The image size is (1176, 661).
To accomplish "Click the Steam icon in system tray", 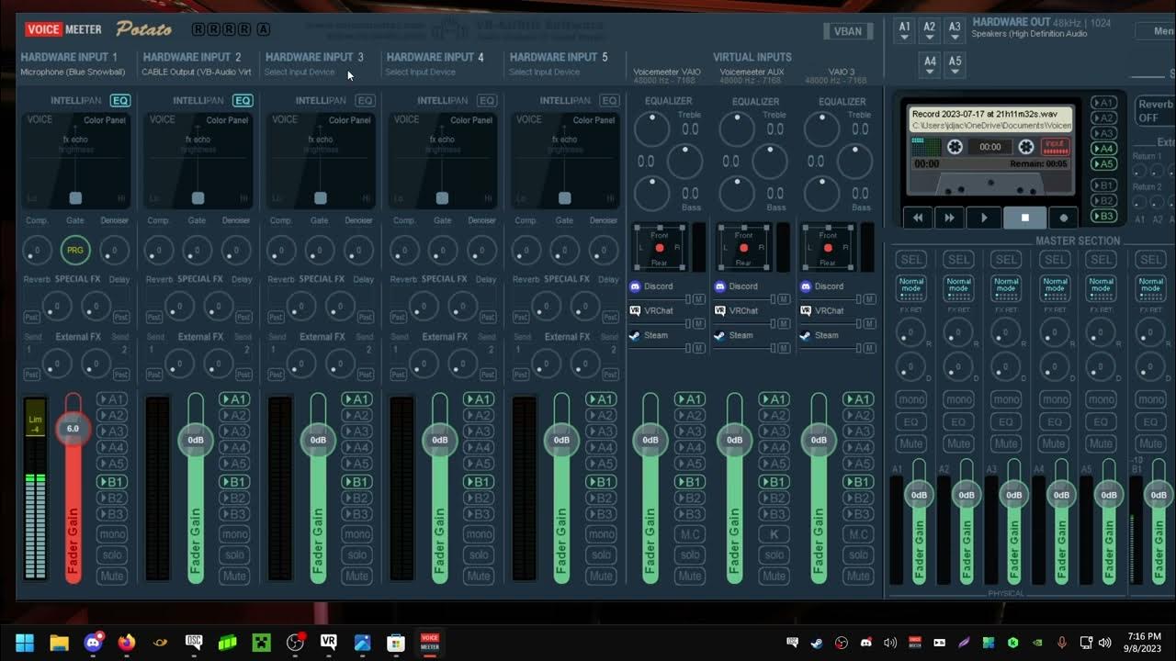I will point(817,643).
